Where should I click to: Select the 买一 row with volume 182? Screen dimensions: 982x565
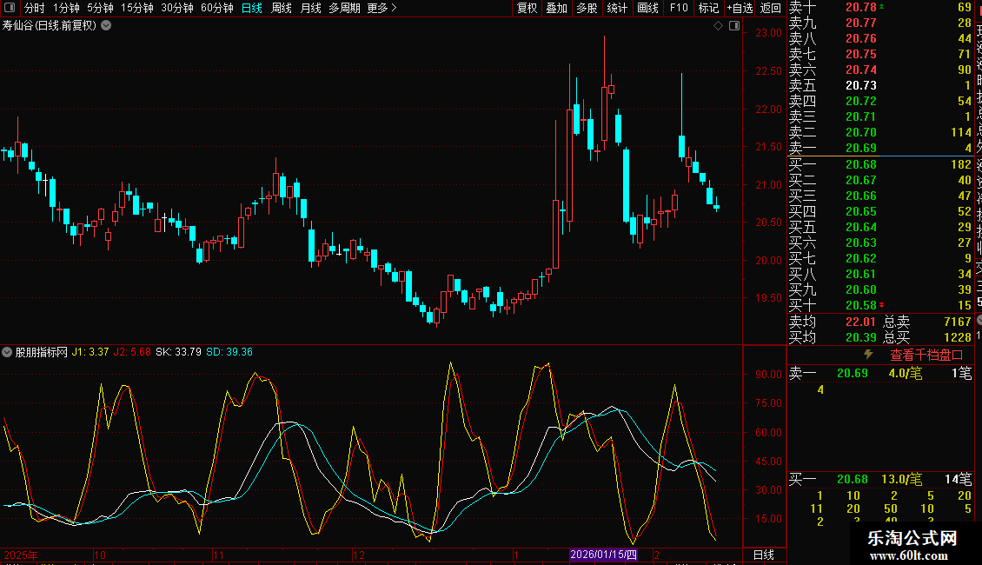point(880,165)
